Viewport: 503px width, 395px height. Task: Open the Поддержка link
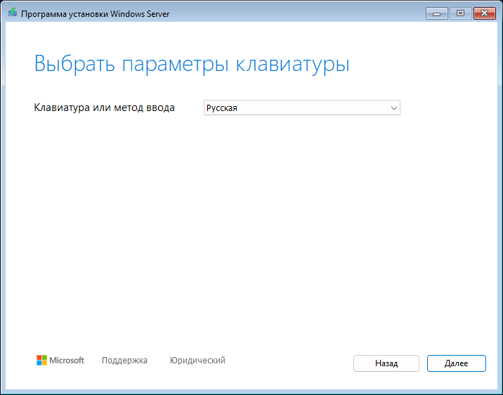click(x=124, y=361)
